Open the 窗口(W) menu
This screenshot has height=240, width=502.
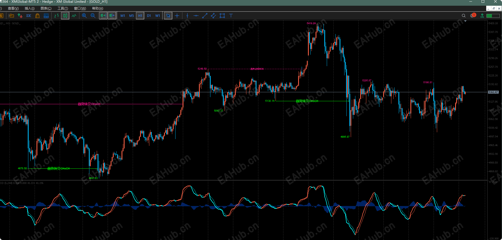click(x=80, y=8)
